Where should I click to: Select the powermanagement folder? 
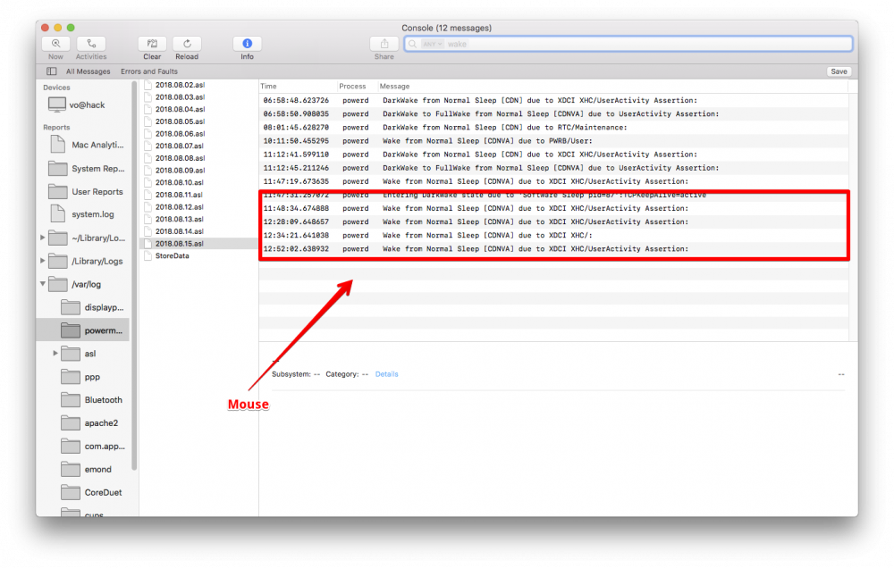(83, 330)
